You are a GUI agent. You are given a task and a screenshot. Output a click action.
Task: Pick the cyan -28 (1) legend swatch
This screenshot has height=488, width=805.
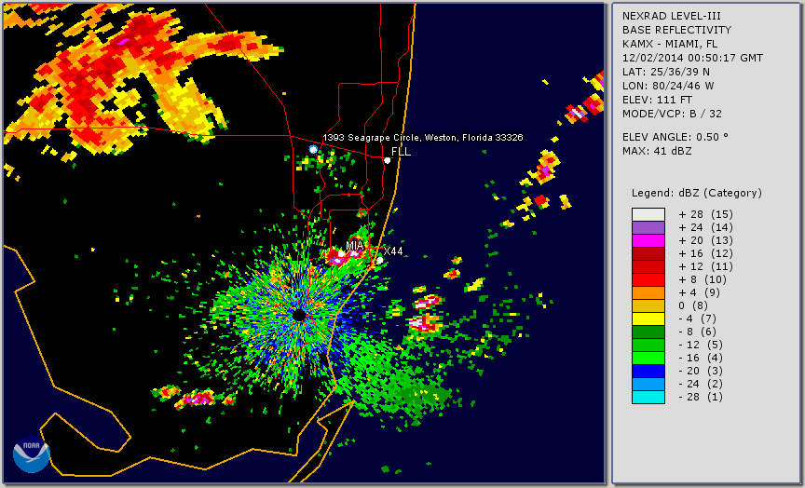[x=648, y=397]
